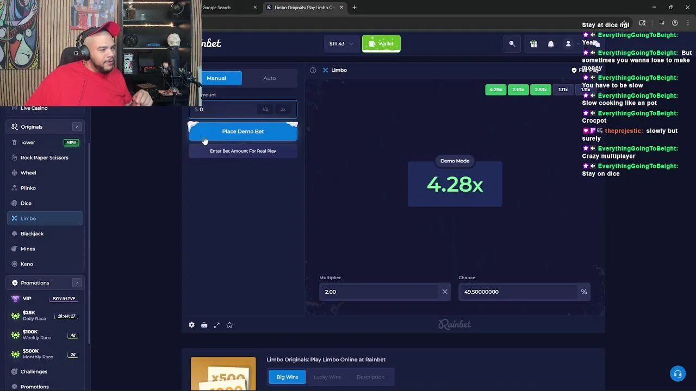The image size is (696, 391).
Task: Click the 4.28x history result chip
Action: (496, 90)
